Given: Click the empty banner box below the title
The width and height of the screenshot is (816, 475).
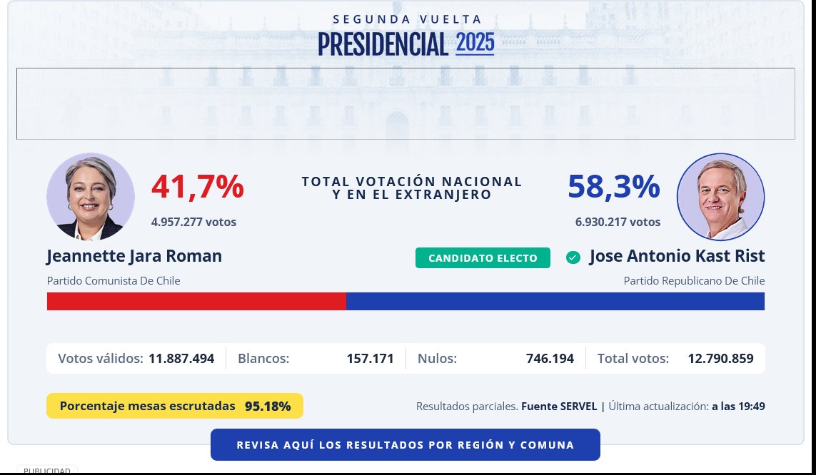Looking at the screenshot, I should 406,103.
